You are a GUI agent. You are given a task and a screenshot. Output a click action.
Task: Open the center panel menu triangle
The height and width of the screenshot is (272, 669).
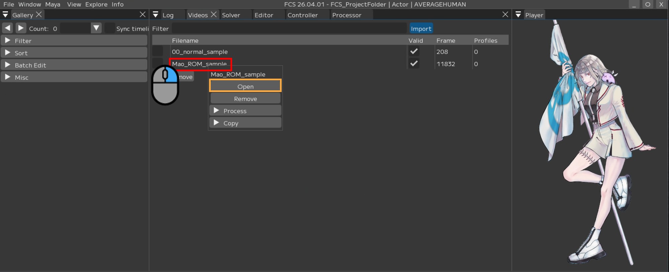tap(156, 15)
